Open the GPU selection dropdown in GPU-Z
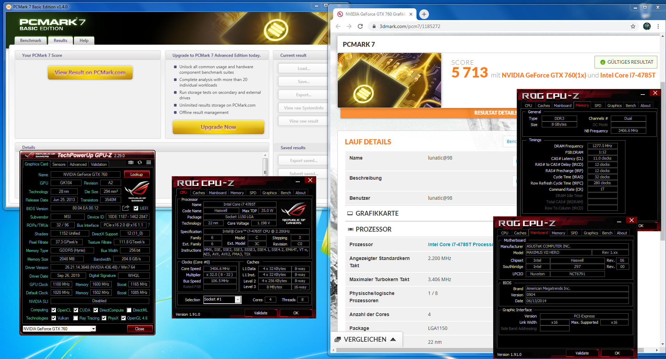666x359 pixels. pyautogui.click(x=93, y=329)
